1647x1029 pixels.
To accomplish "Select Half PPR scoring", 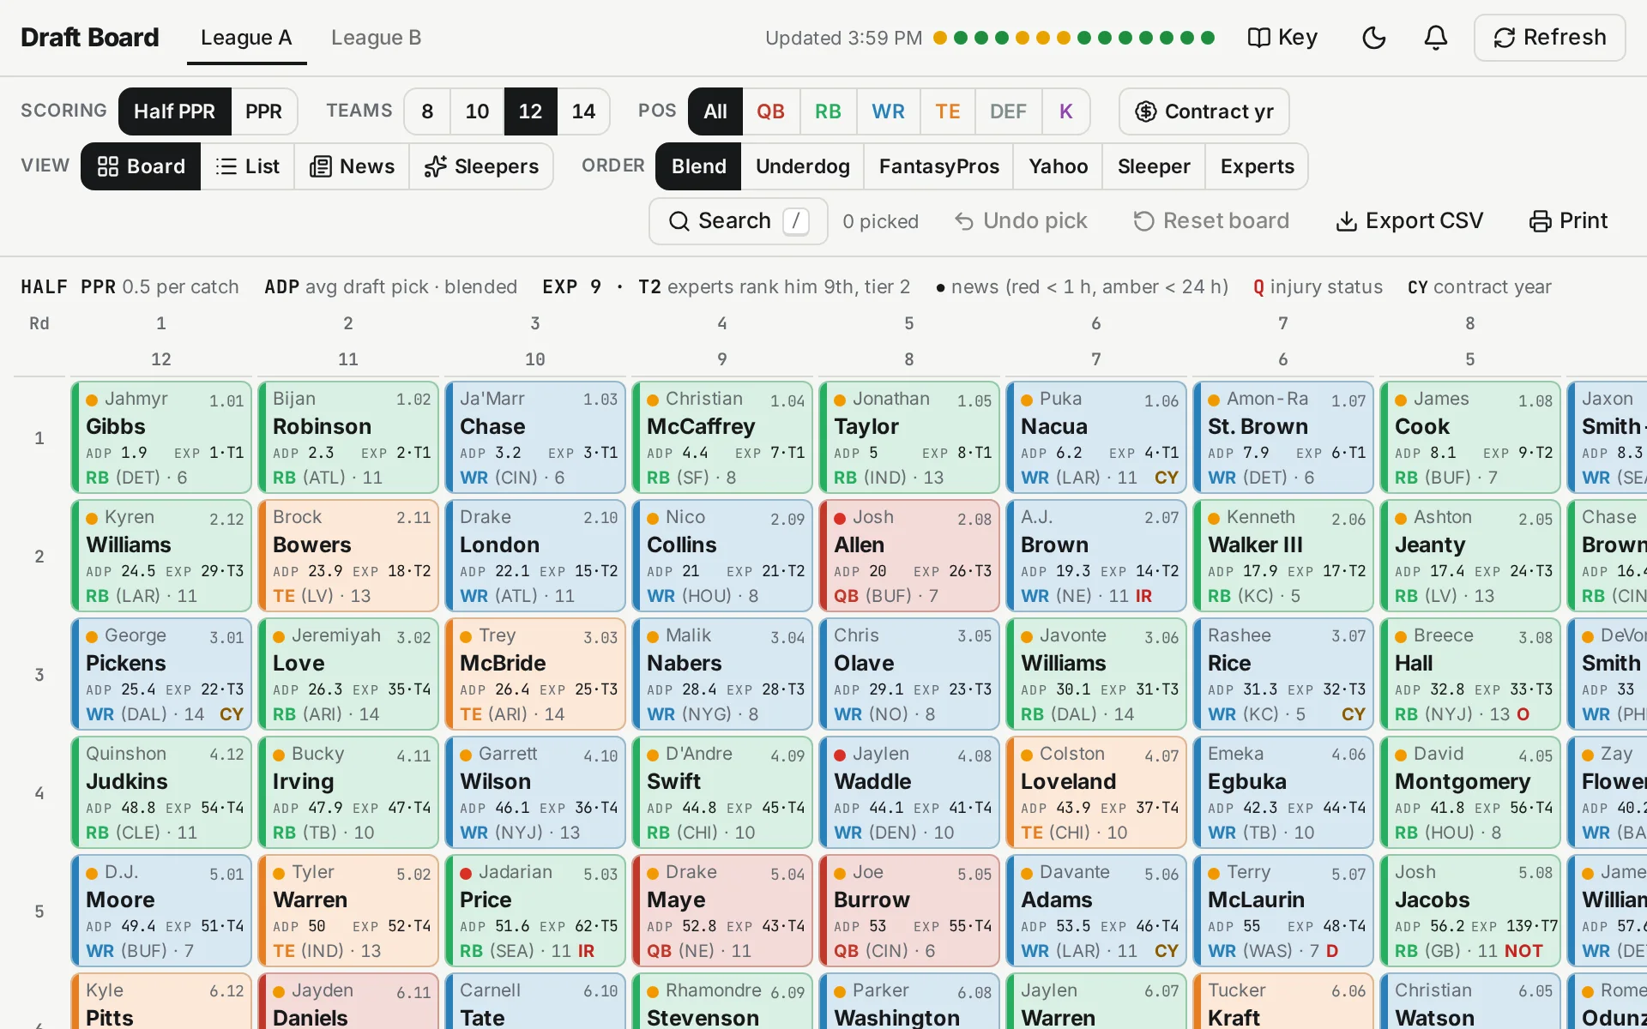I will click(175, 111).
